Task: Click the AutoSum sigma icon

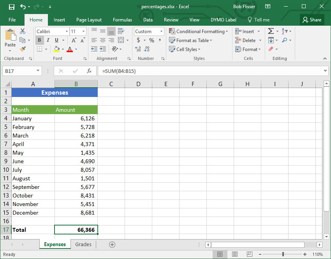Action: point(271,31)
